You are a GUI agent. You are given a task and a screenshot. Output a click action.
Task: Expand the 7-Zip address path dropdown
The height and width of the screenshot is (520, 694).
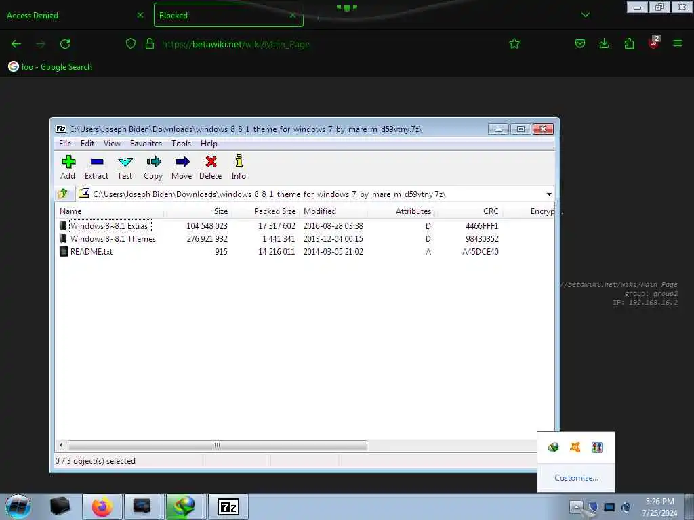[549, 194]
